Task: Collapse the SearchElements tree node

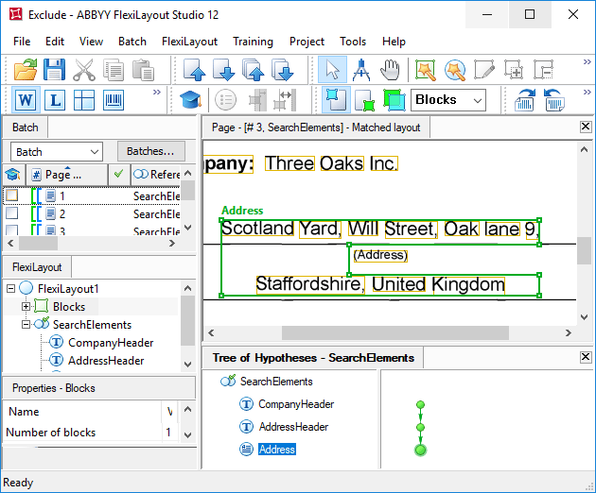Action: click(26, 325)
